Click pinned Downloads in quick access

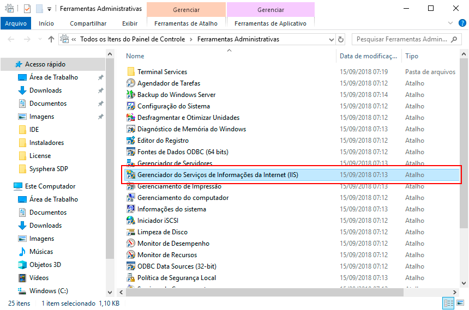(x=45, y=90)
